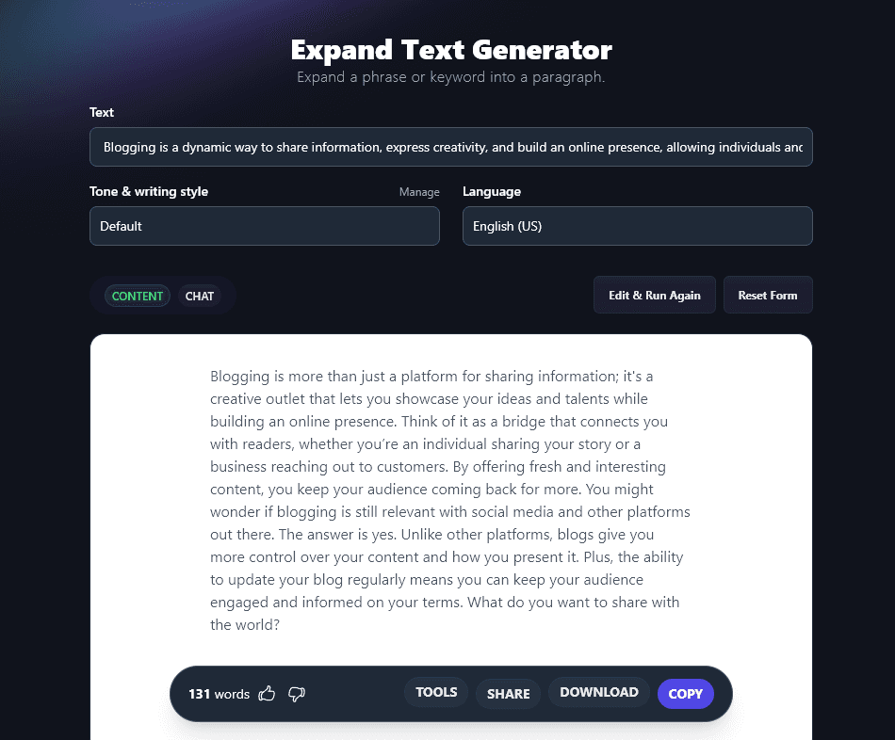Share the generated paragraph
The width and height of the screenshot is (895, 740).
[508, 694]
